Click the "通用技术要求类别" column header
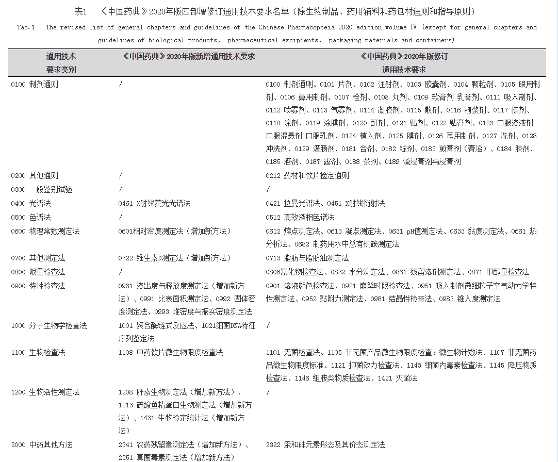This screenshot has height=462, width=558. click(x=61, y=63)
